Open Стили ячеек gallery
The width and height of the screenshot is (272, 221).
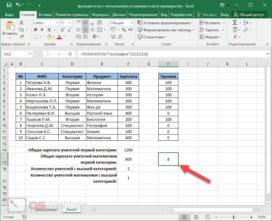(x=152, y=37)
